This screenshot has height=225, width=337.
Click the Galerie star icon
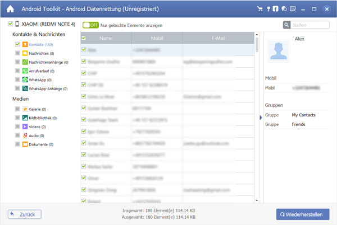[25, 109]
